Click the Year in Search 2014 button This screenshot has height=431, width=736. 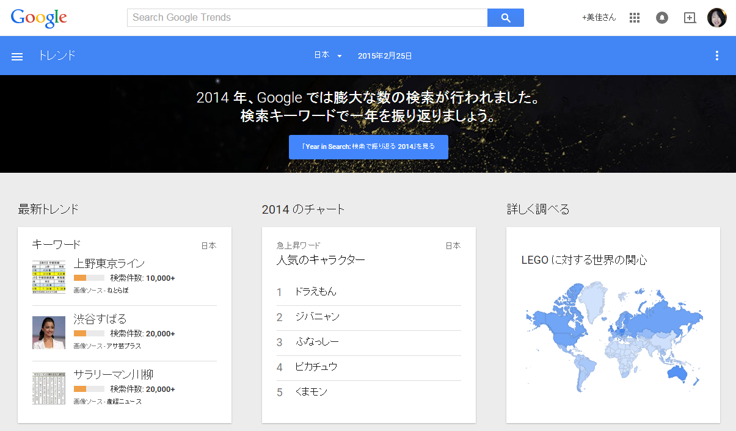pos(368,147)
